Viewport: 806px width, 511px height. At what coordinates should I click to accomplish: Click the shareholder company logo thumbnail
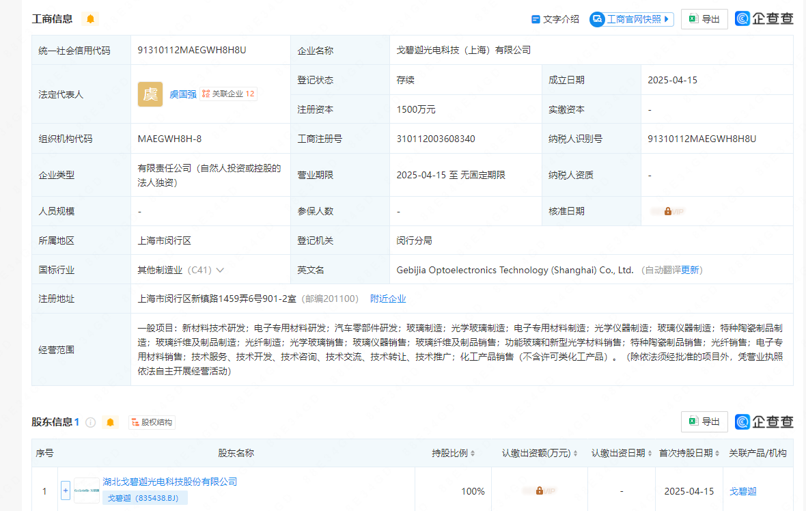[x=85, y=490]
